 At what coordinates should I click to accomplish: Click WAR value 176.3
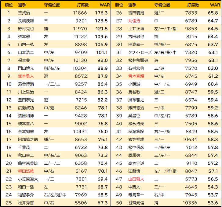(x=101, y=13)
